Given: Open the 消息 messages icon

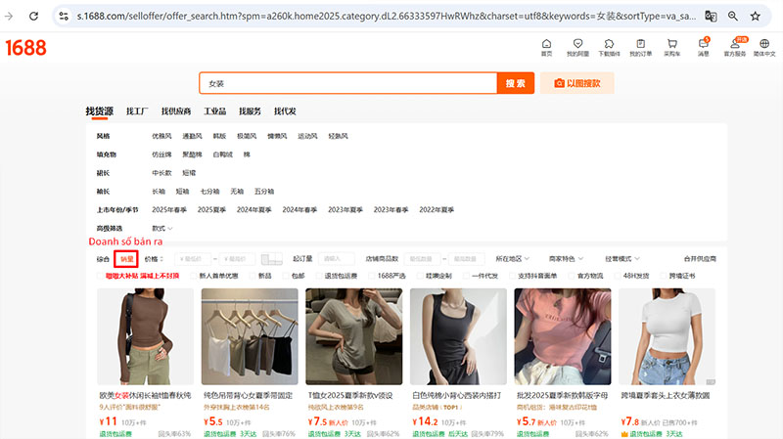Looking at the screenshot, I should click(703, 45).
